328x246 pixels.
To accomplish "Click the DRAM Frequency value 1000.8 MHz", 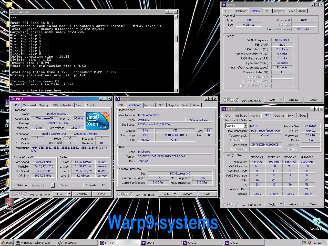I will pos(282,40).
